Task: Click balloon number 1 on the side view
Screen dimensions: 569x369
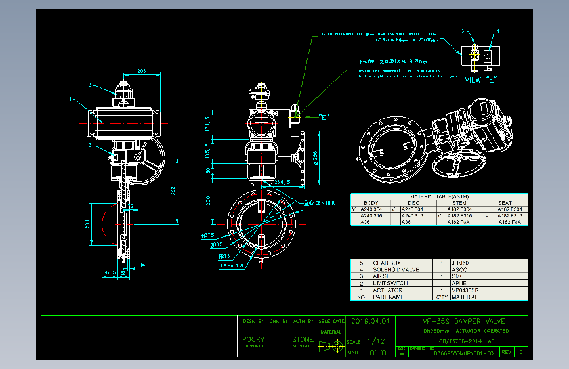Action: point(71,98)
